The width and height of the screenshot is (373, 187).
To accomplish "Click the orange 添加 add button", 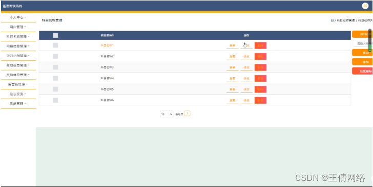I will [363, 62].
